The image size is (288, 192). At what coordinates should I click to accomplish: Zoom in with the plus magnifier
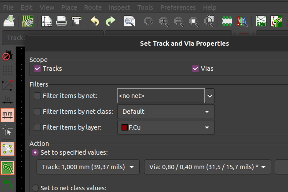pos(164,22)
